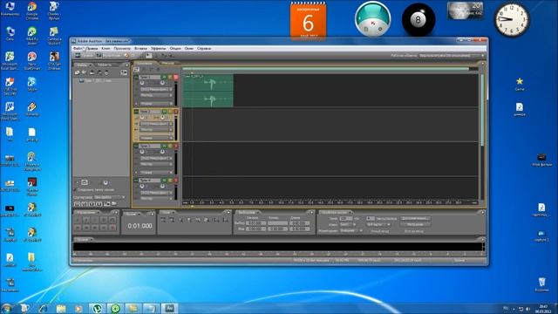Viewport: 558px width, 314px height.
Task: Open Track 2 input device dropdown
Action: (156, 124)
